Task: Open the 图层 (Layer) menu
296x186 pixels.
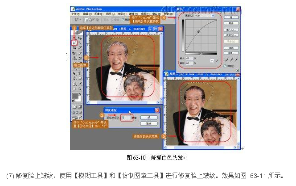Action: [110, 14]
